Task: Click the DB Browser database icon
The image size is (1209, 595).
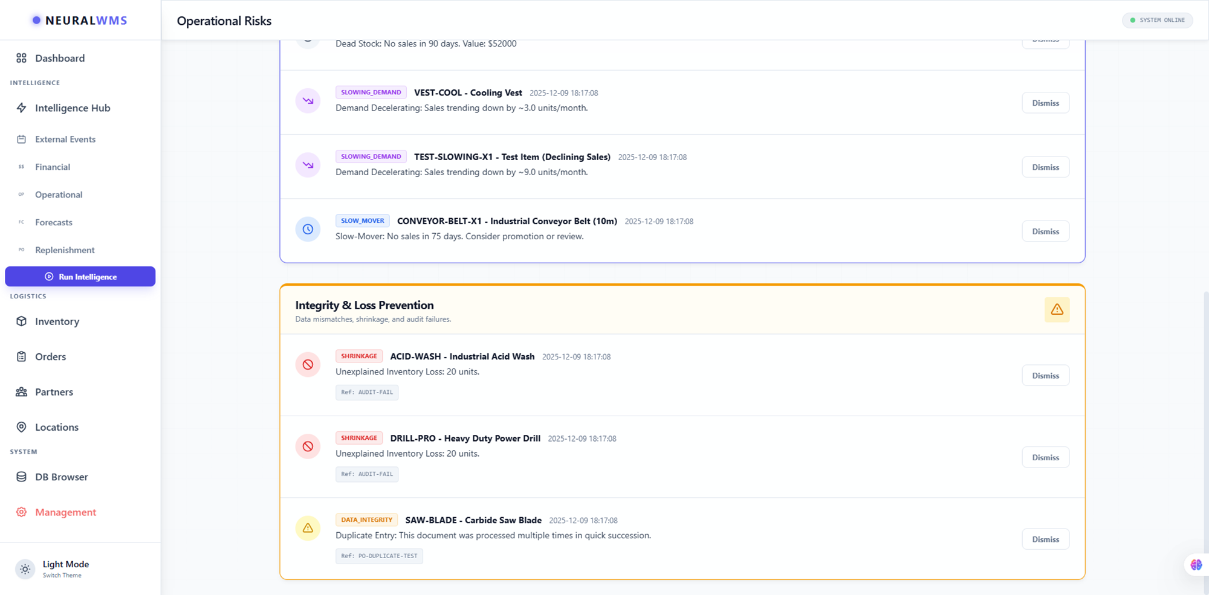Action: (22, 477)
